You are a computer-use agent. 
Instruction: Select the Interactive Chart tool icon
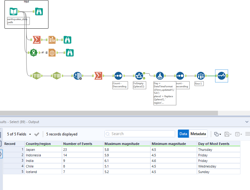[x=52, y=40]
